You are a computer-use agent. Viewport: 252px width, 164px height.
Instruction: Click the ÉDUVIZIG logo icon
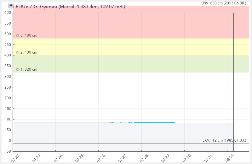(x=11, y=6)
